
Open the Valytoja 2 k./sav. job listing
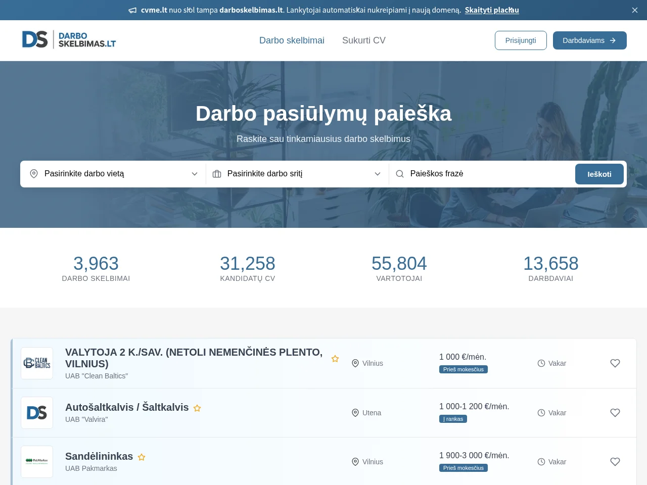click(x=194, y=358)
